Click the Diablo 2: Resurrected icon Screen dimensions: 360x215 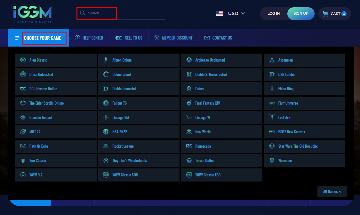tap(189, 74)
